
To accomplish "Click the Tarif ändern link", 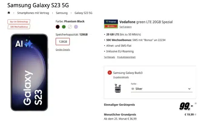I will [x=125, y=27].
